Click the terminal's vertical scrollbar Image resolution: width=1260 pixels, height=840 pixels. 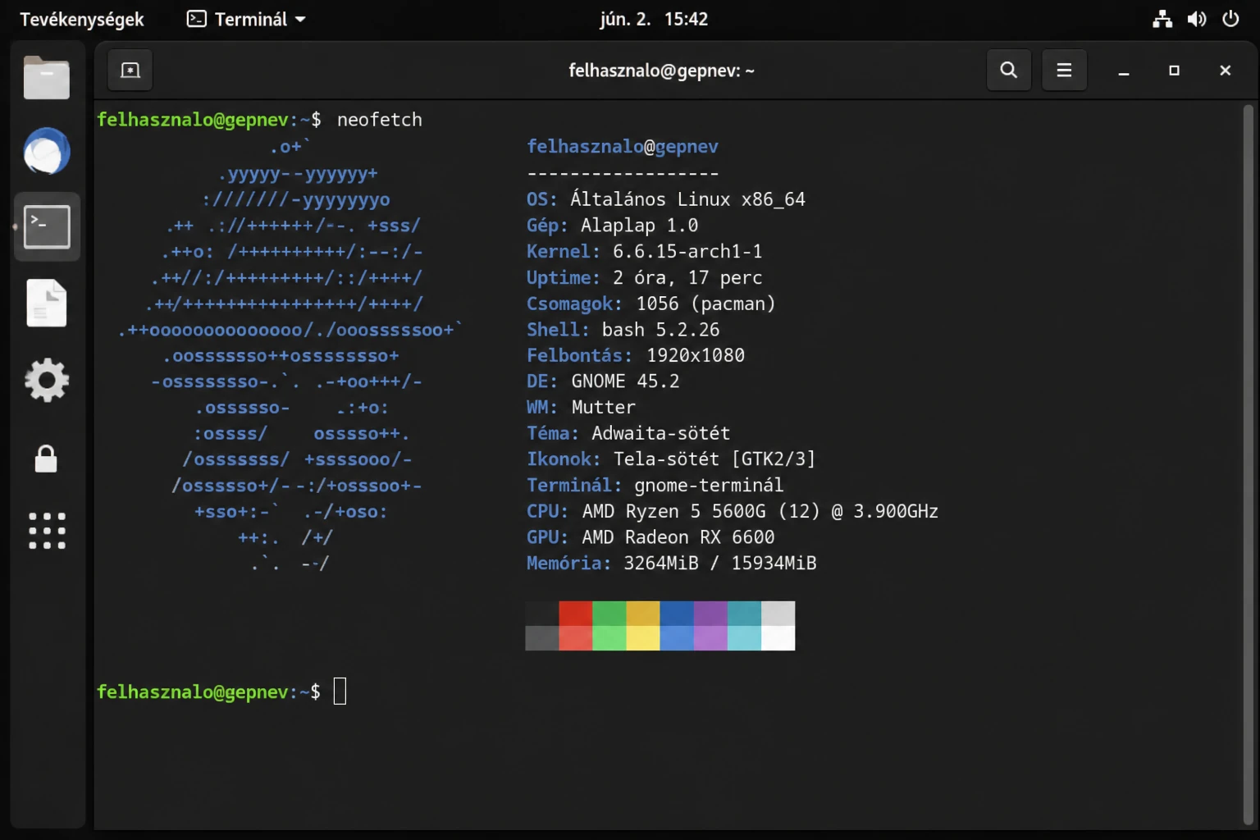pos(1249,465)
